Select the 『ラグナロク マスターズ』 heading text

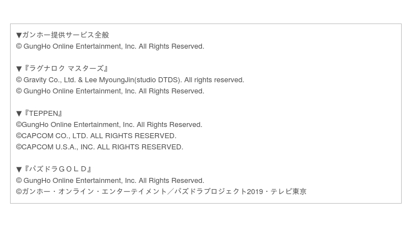[66, 69]
